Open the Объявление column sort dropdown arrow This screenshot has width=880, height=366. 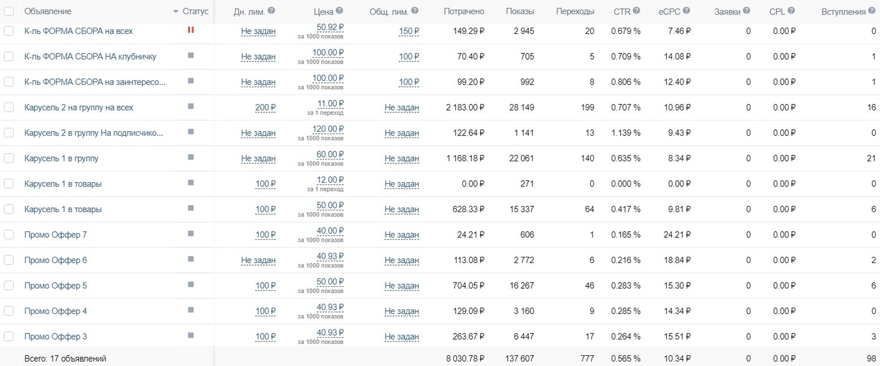175,12
